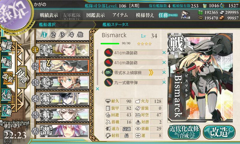Click the アイテム屋 item shop icon
This screenshot has height=144, width=240.
click(x=185, y=15)
